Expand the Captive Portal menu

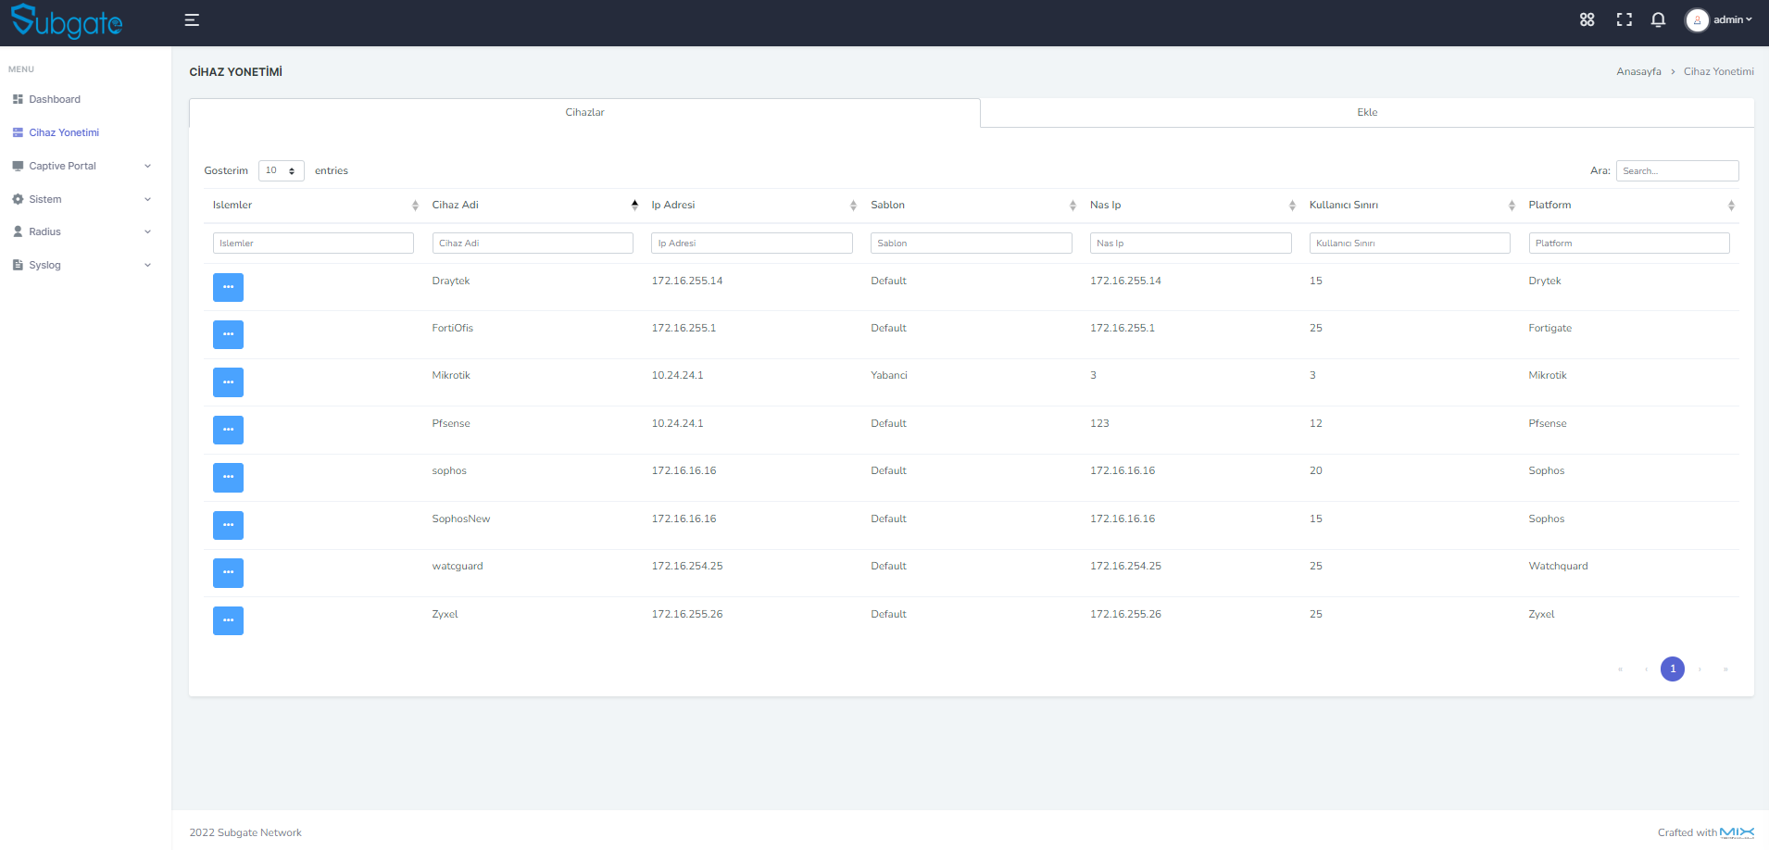point(82,166)
